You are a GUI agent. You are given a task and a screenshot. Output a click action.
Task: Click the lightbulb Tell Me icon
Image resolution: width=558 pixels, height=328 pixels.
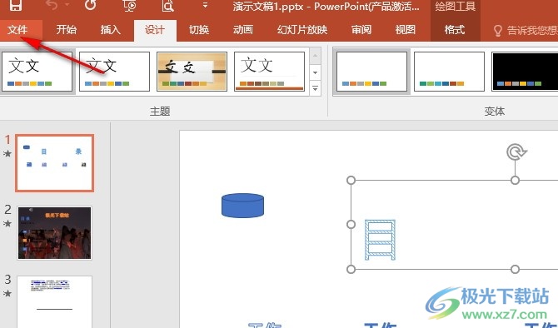pyautogui.click(x=498, y=31)
